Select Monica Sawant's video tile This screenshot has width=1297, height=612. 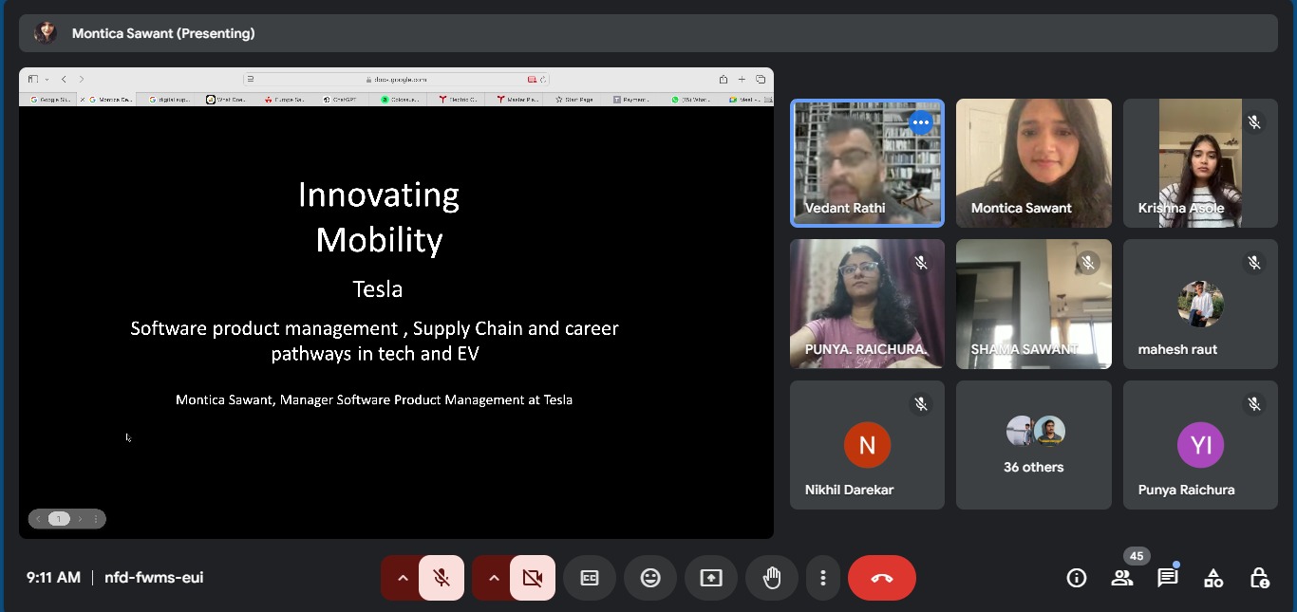1033,162
